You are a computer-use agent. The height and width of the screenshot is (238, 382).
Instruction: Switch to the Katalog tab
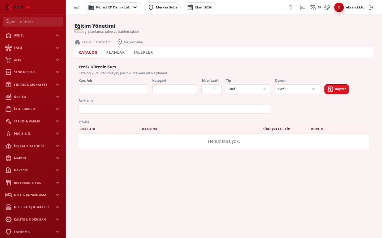pyautogui.click(x=88, y=52)
